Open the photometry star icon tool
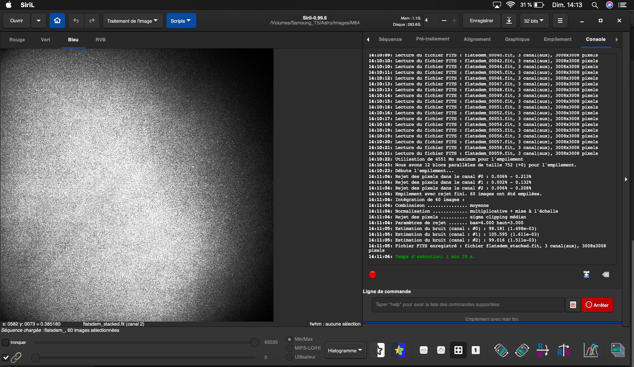 (x=398, y=350)
